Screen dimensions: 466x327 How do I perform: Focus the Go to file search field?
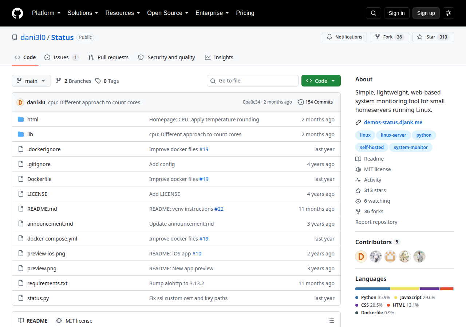253,81
